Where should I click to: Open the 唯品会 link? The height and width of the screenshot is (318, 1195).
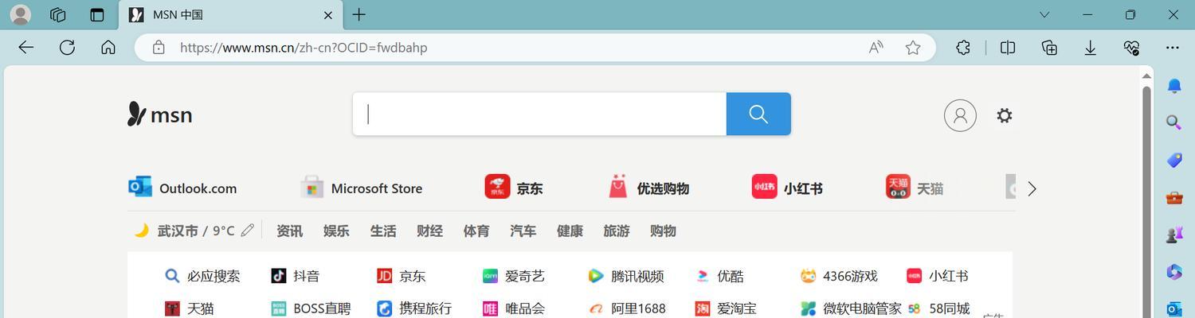click(514, 308)
